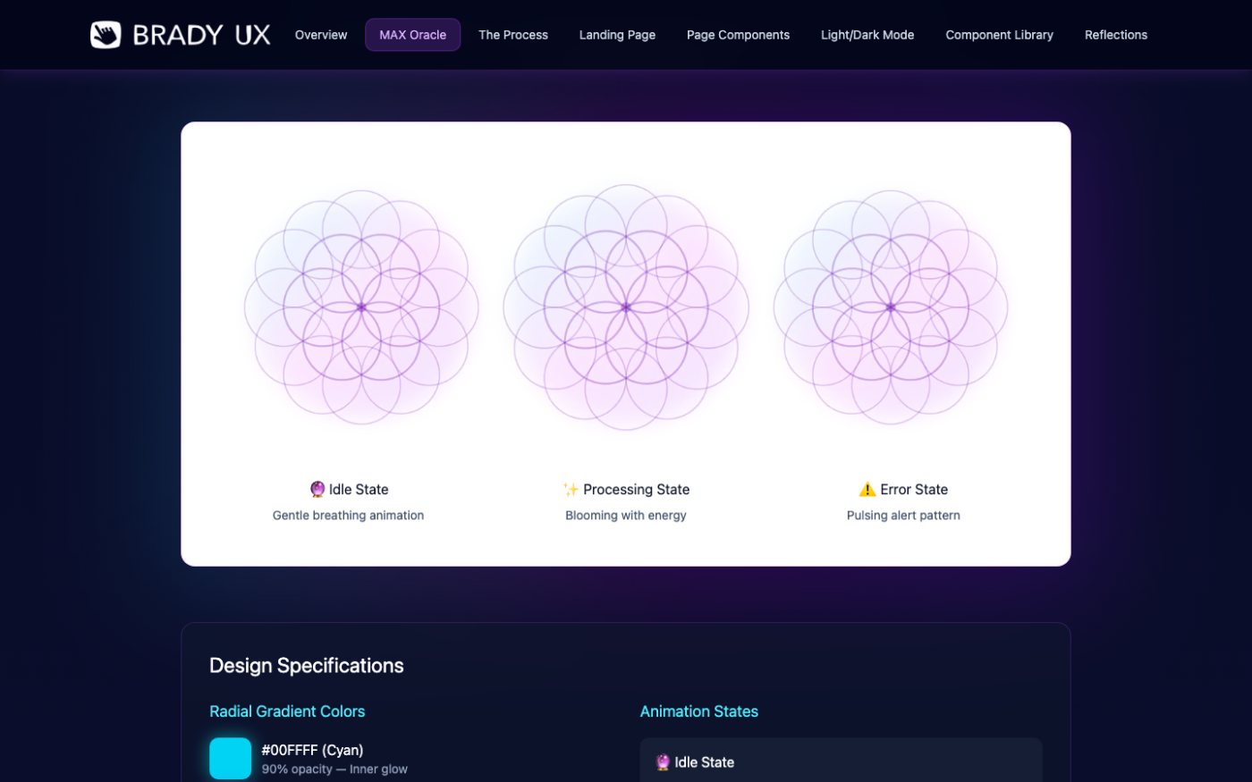Click the Processing State orb animation
This screenshot has width=1252, height=782.
click(626, 307)
